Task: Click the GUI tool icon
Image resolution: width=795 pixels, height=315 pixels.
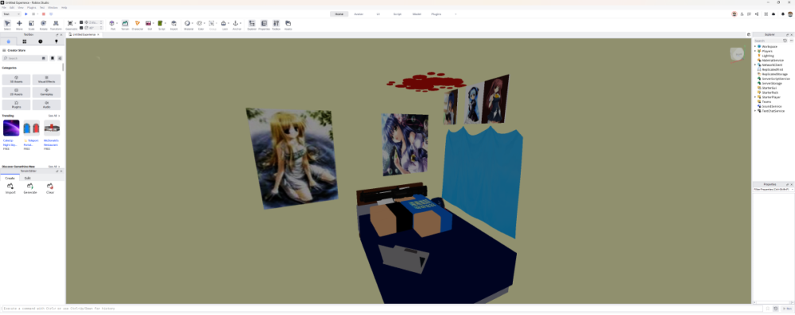Action: 149,24
